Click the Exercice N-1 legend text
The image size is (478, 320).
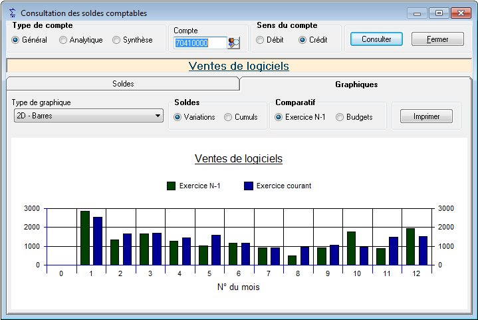click(x=199, y=186)
